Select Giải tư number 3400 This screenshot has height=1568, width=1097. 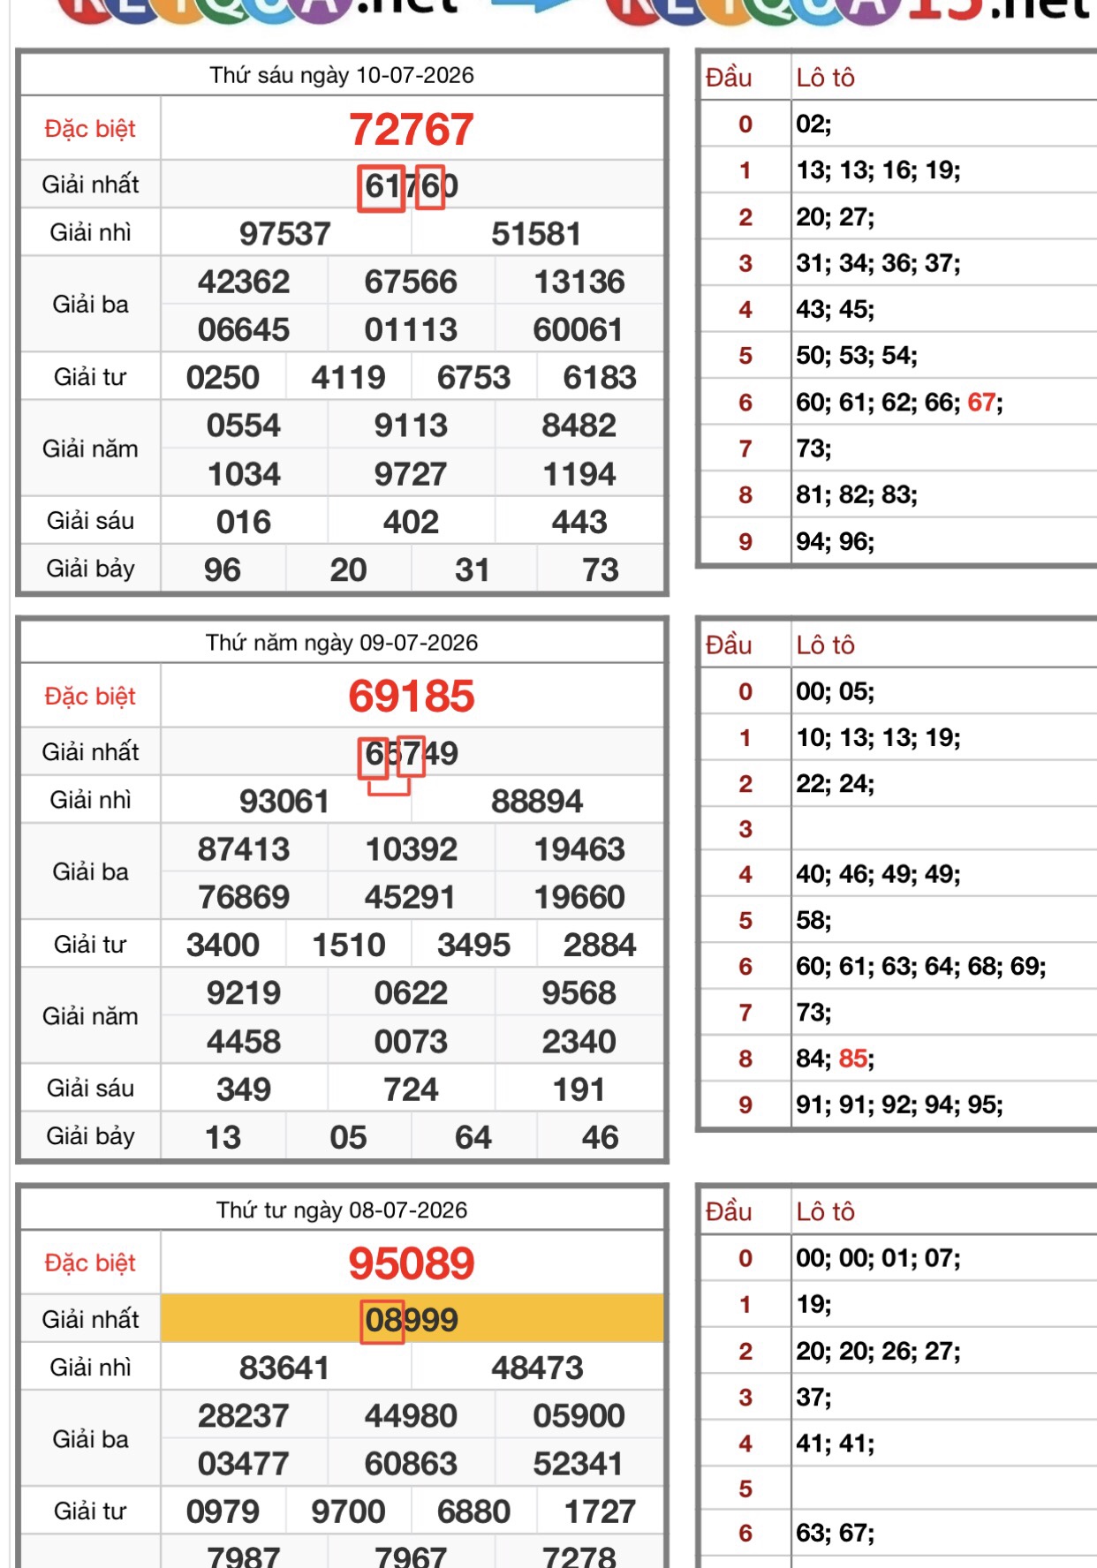[x=223, y=945]
